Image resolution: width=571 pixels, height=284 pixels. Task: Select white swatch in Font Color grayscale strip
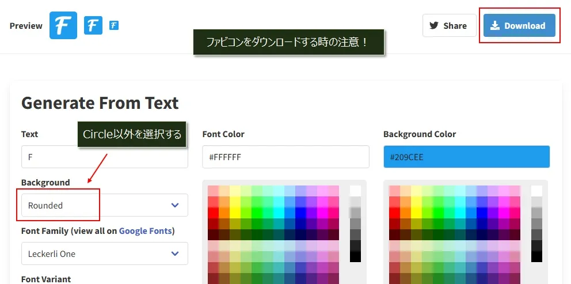[x=355, y=191]
